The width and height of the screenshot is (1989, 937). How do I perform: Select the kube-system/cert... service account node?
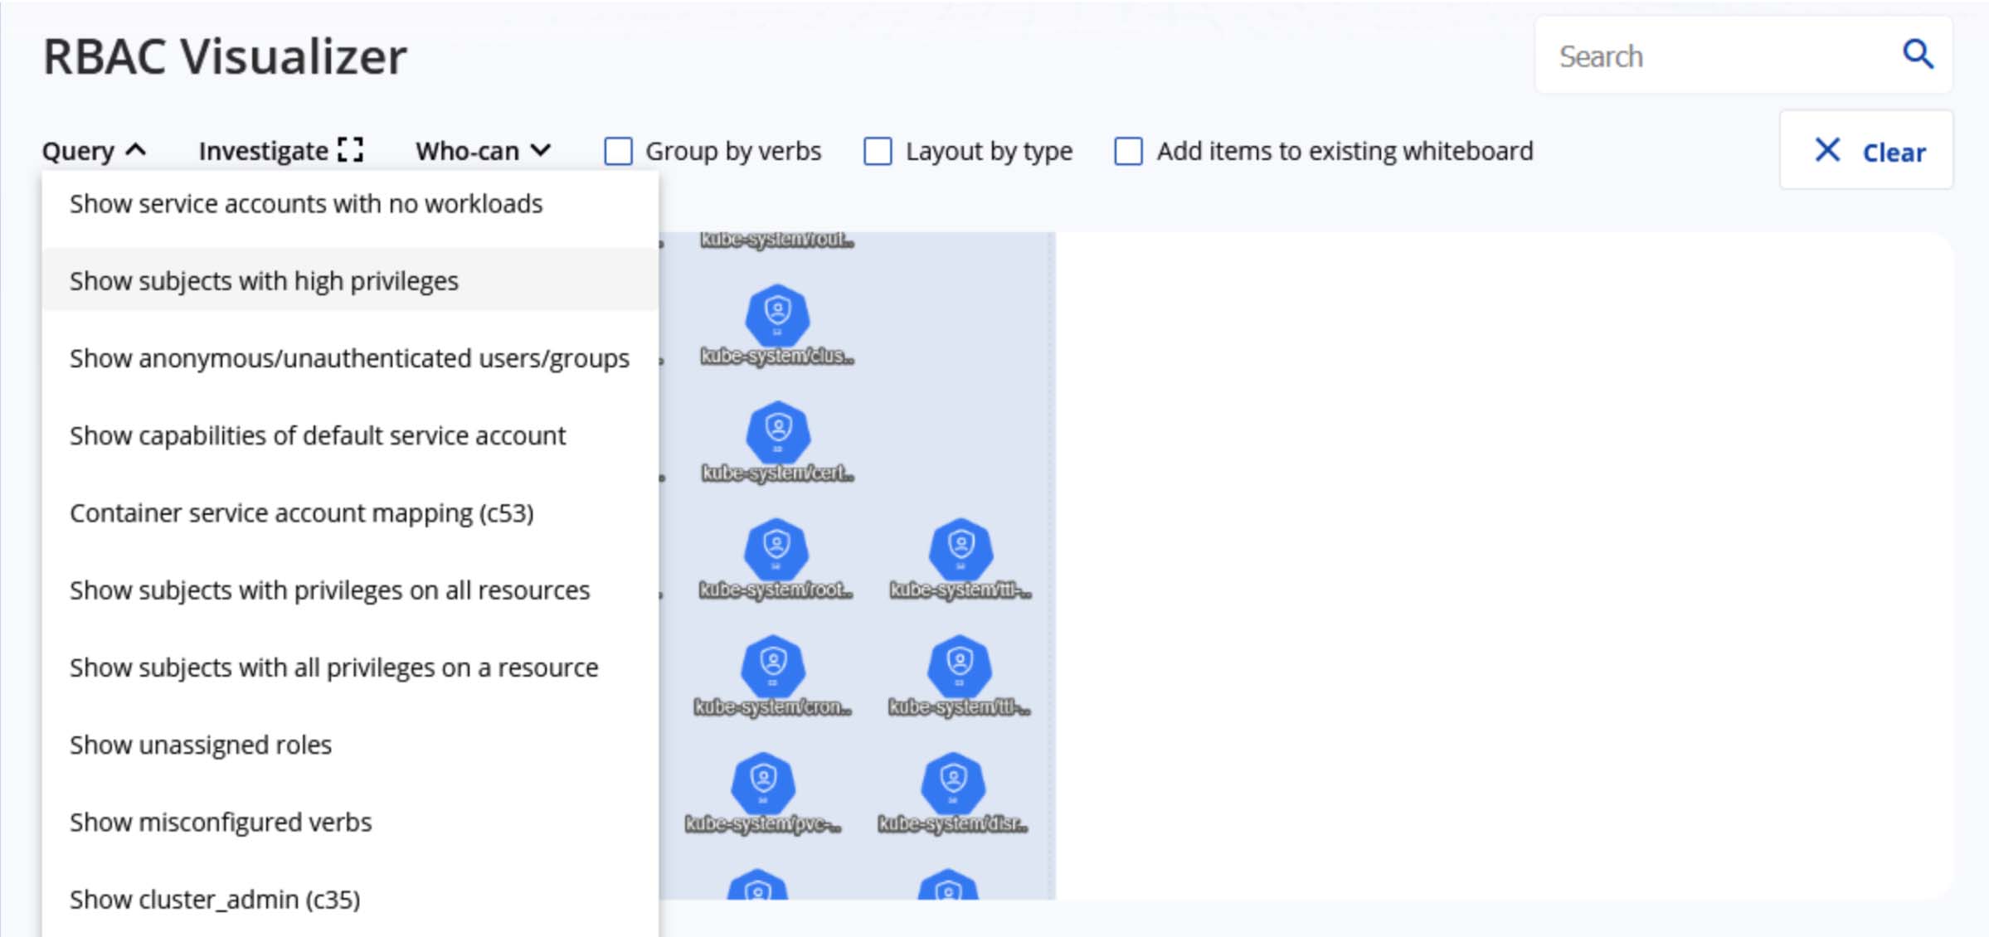click(x=777, y=432)
